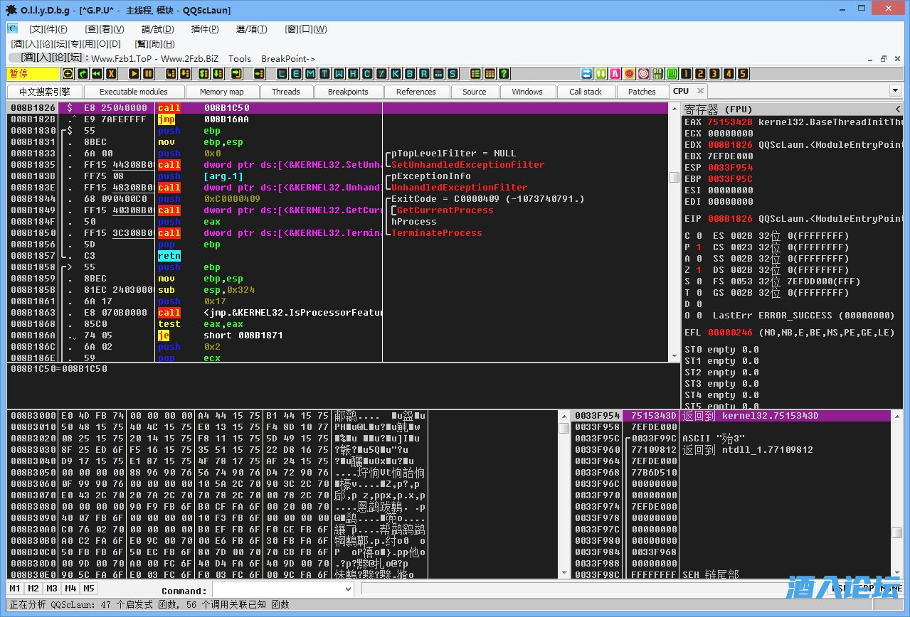
Task: Open Call stack window via K icon
Action: tap(395, 74)
